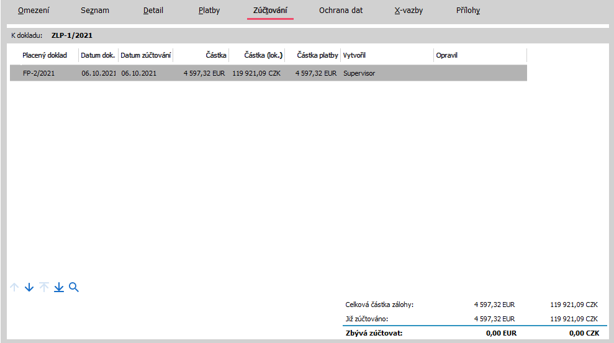Open the Ochrana dat tab
The image size is (614, 343).
tap(341, 11)
